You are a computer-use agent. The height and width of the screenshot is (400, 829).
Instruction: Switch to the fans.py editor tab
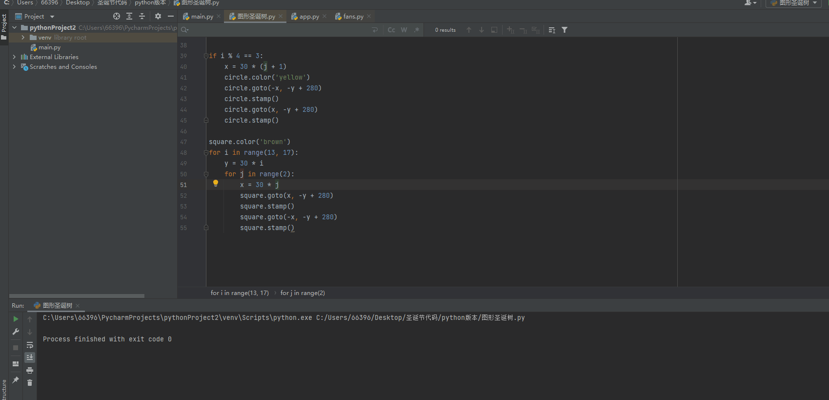coord(353,17)
